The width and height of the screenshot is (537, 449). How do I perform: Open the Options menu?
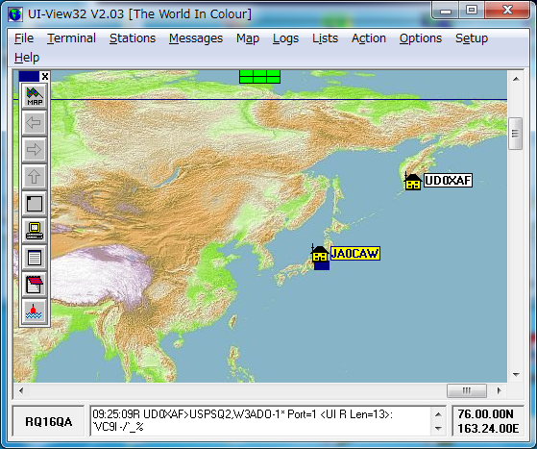[x=421, y=38]
